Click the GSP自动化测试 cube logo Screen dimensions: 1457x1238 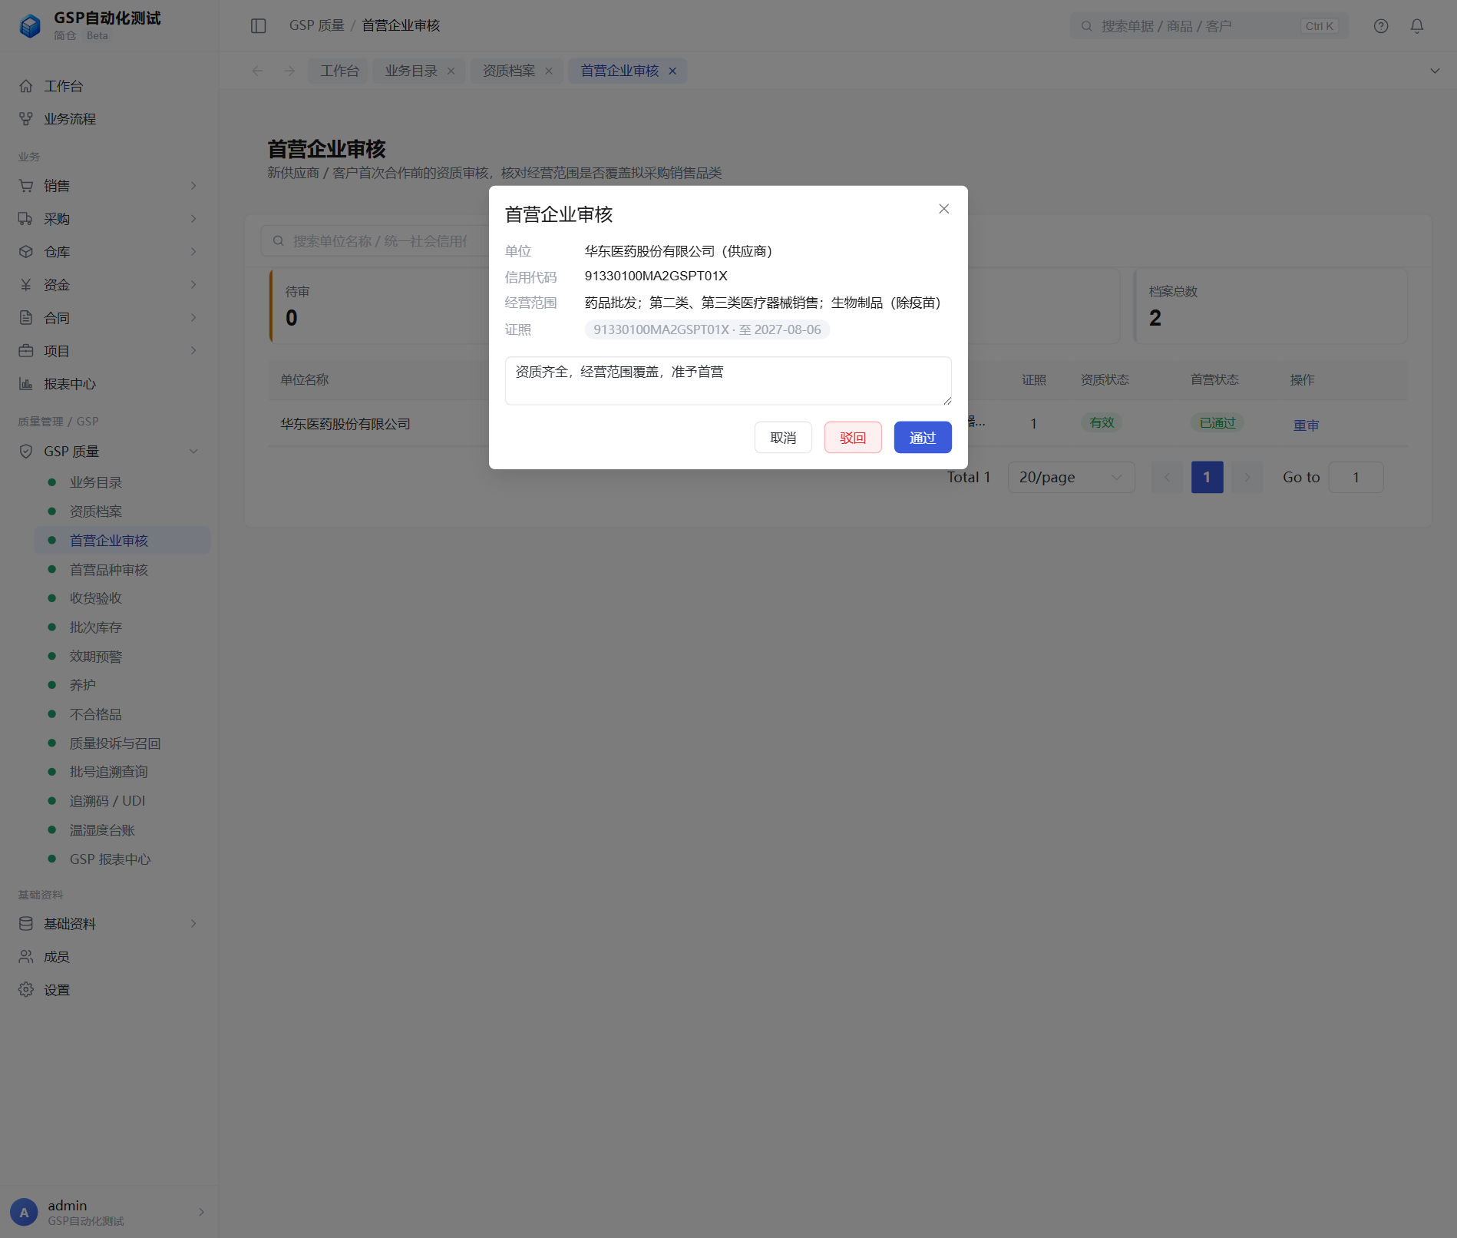(30, 26)
